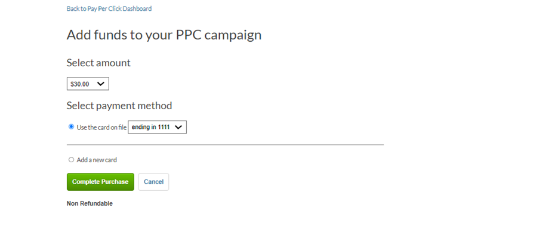Click the 'Add a new card' label text
The height and width of the screenshot is (229, 558).
pyautogui.click(x=97, y=160)
